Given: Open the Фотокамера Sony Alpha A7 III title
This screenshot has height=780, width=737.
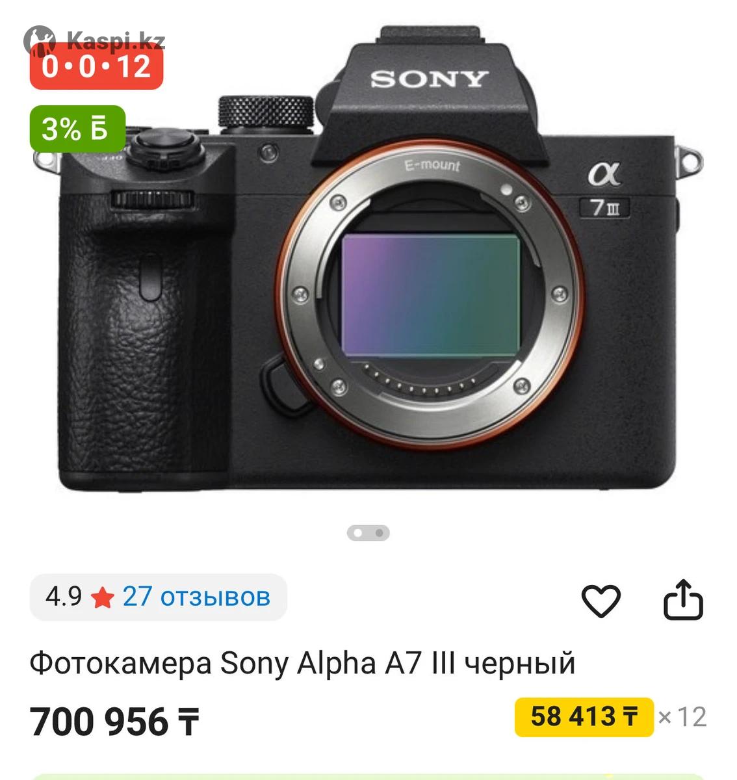Looking at the screenshot, I should coord(302,664).
